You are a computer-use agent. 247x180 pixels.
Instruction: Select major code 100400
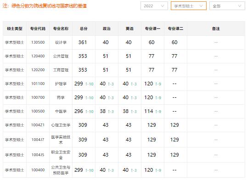(x=38, y=170)
